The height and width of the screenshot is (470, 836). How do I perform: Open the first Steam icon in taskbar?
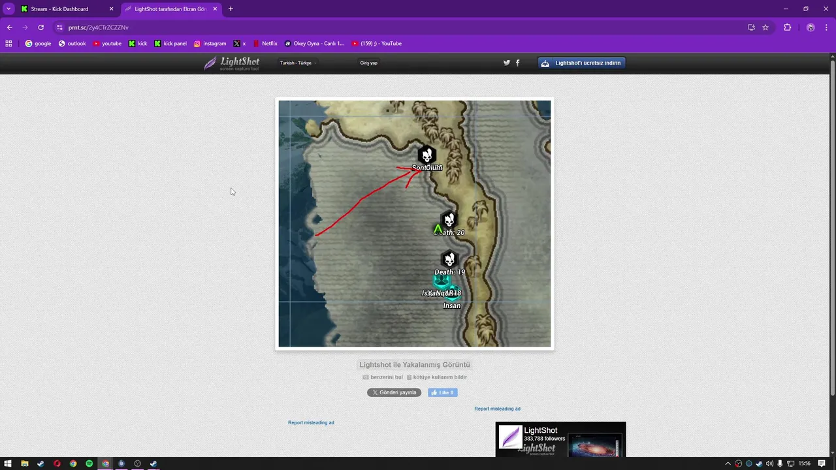pyautogui.click(x=40, y=463)
